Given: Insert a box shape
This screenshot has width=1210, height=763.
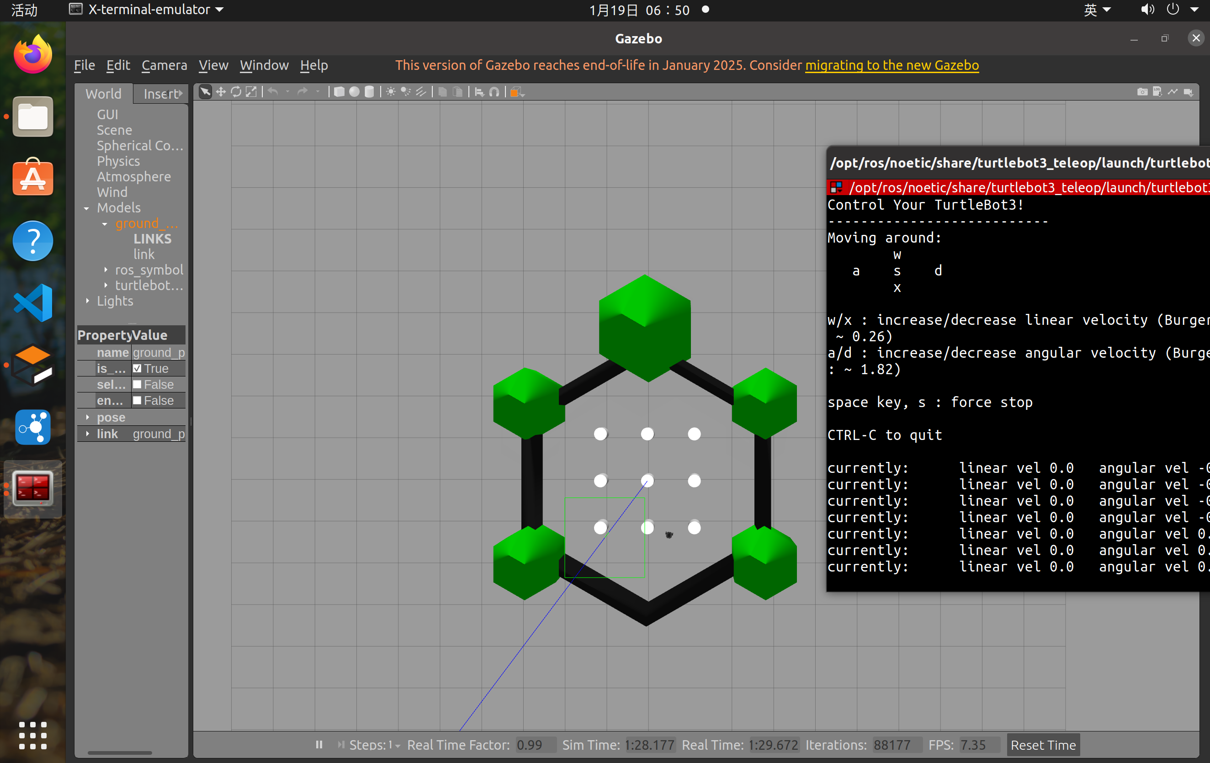Looking at the screenshot, I should pos(339,92).
